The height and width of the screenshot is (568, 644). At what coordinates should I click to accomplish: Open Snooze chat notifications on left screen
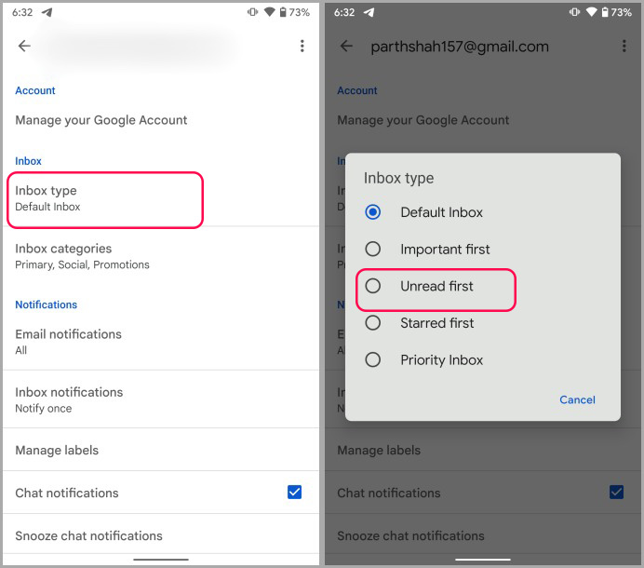[x=161, y=535]
